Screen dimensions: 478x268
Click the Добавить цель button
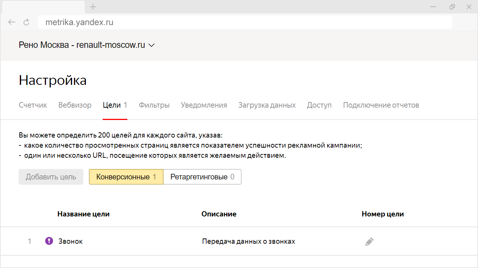[x=51, y=177]
